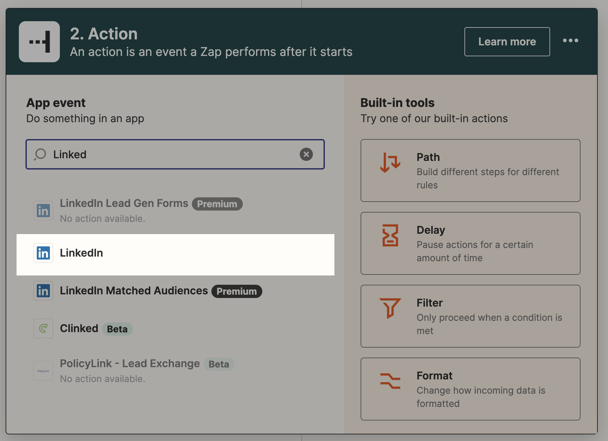Click the magnifier search icon

pyautogui.click(x=40, y=154)
